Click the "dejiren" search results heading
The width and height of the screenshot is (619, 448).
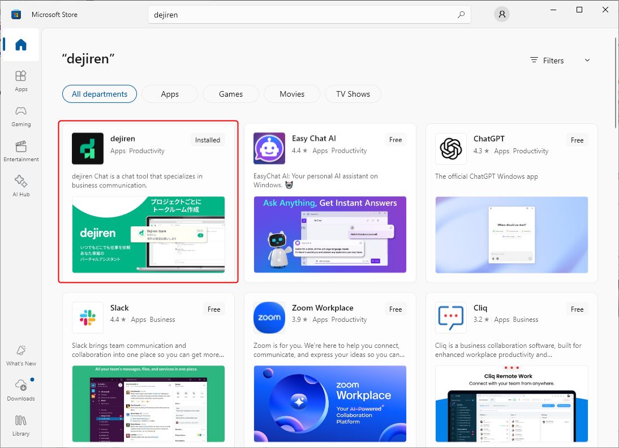(88, 59)
